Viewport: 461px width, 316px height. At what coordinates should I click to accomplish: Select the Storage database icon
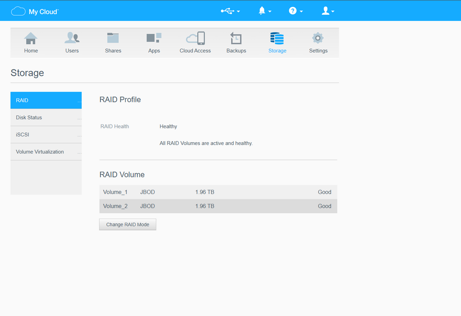pos(277,38)
